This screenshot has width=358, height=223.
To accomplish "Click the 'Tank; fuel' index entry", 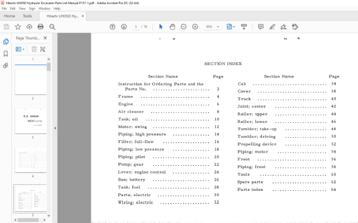I will point(129,187).
